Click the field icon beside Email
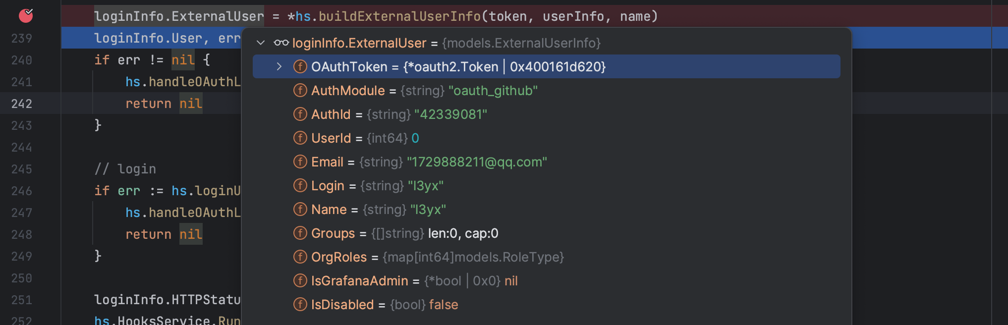The height and width of the screenshot is (325, 1008). coord(300,162)
